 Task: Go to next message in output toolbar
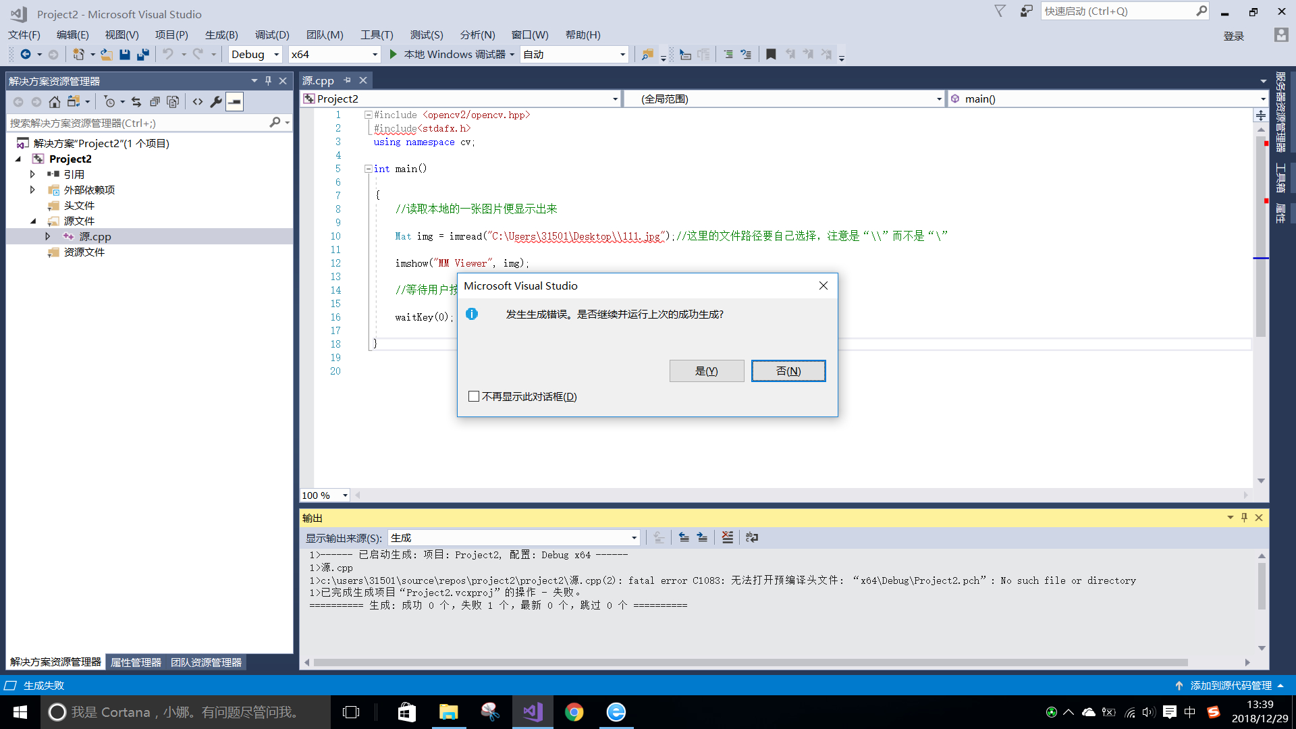702,537
